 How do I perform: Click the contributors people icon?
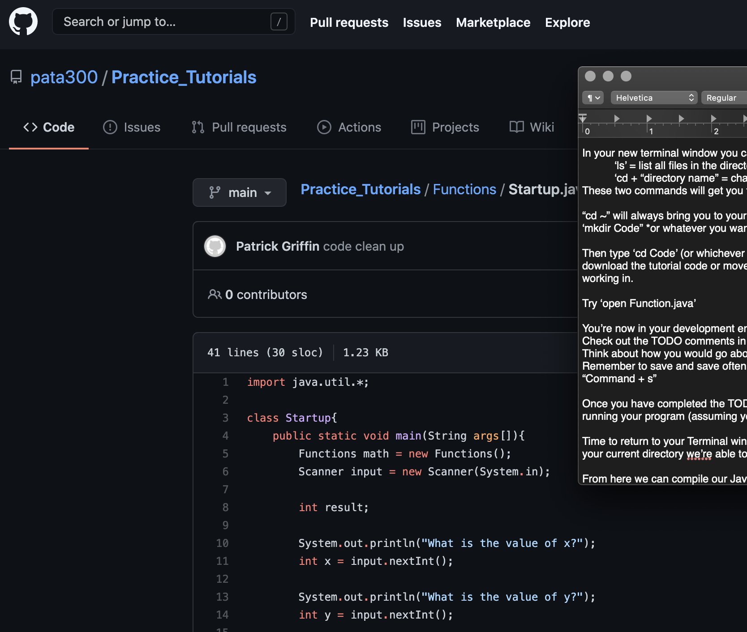(215, 294)
